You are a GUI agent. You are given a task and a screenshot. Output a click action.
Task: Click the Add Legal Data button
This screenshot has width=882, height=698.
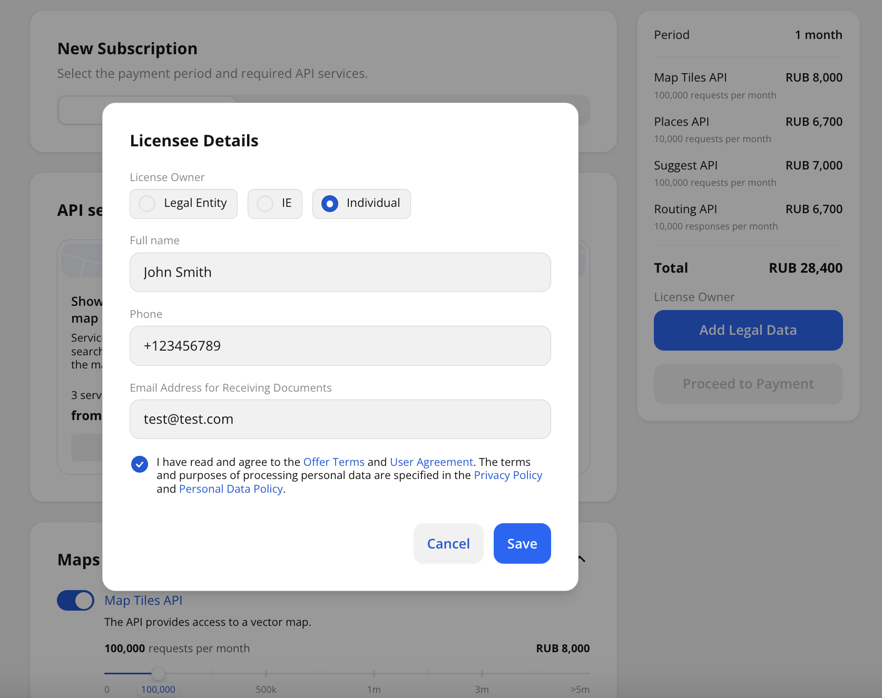click(748, 330)
